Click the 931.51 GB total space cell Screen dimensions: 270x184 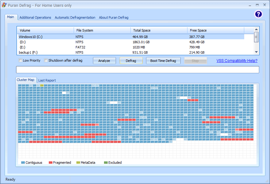[140, 52]
